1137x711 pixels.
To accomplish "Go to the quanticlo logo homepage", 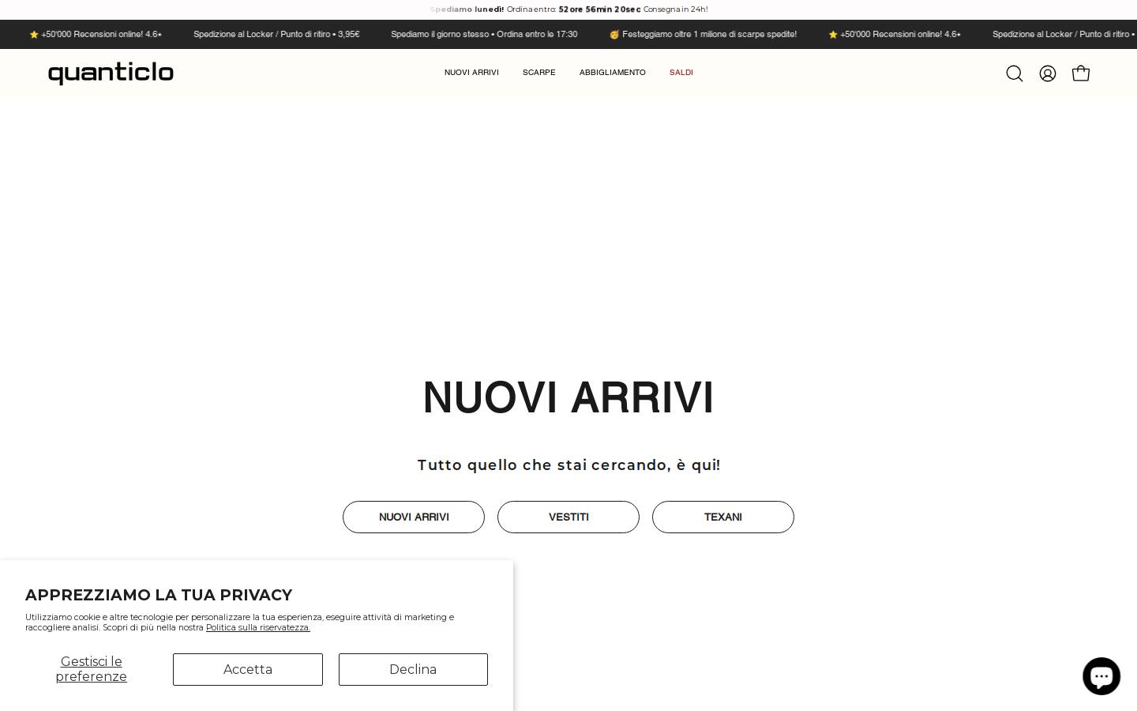I will pyautogui.click(x=111, y=73).
